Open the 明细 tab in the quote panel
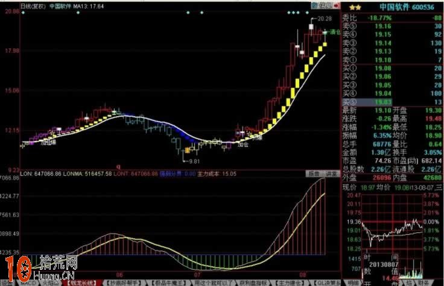Viewport: 444px width, 286px height. point(353,283)
